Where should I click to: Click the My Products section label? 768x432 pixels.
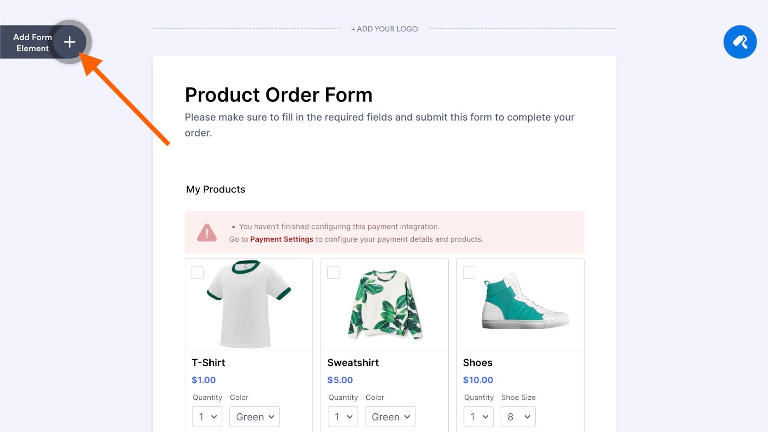point(216,189)
